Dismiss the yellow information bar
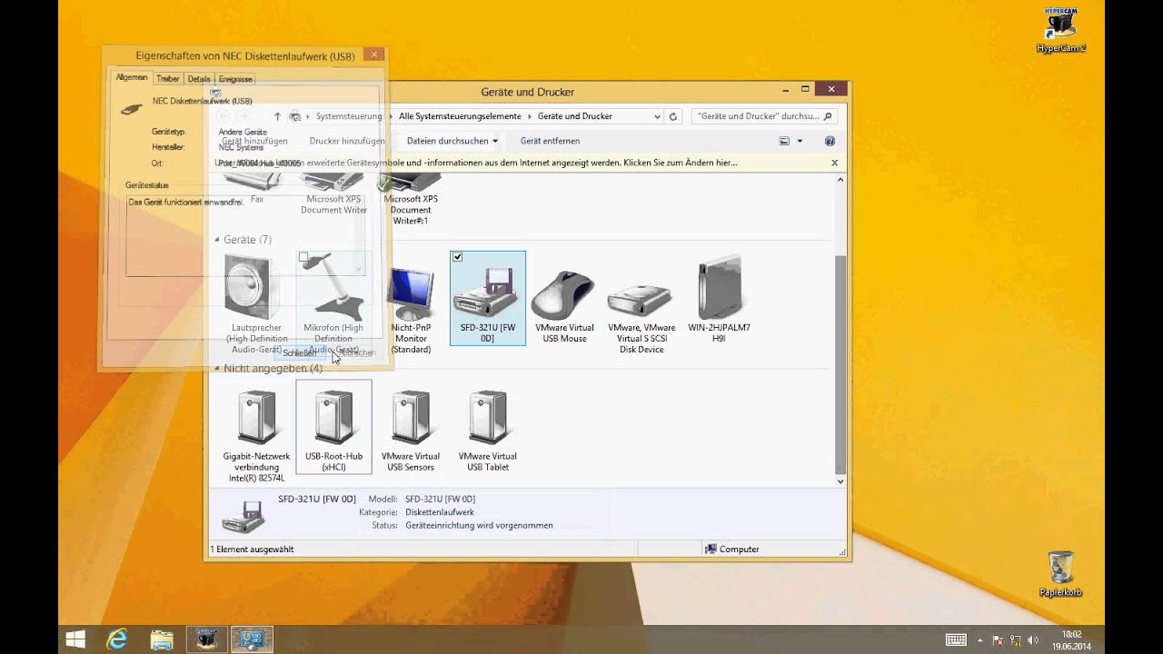This screenshot has width=1163, height=654. [x=834, y=163]
